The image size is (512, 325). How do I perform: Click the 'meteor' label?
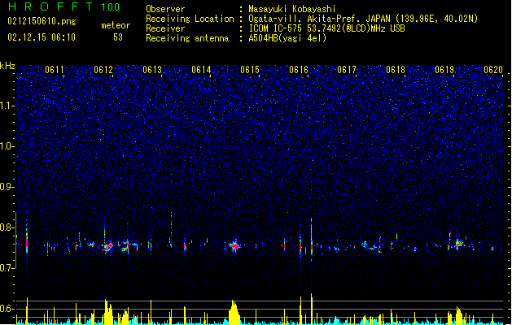coord(116,25)
